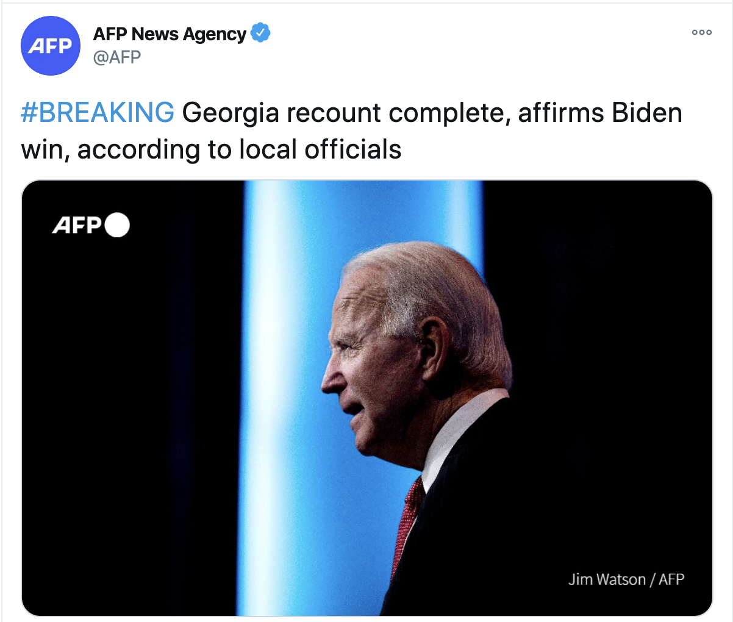Click the Jim Watson / AFP photo credit

click(626, 579)
